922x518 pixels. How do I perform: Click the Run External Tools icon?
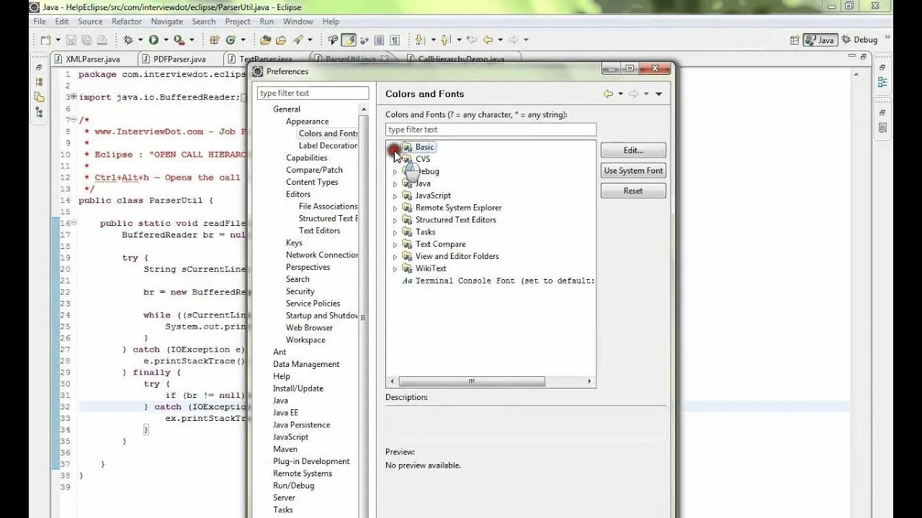[179, 40]
